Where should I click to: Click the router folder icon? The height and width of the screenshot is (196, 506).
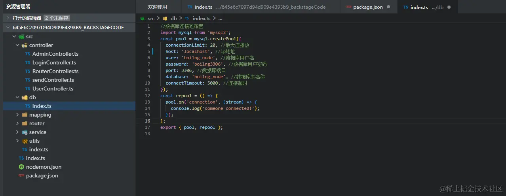25,123
